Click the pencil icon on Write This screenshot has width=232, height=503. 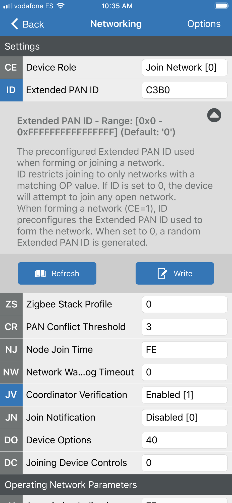[162, 273]
